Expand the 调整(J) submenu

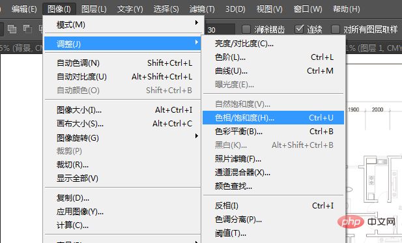122,44
